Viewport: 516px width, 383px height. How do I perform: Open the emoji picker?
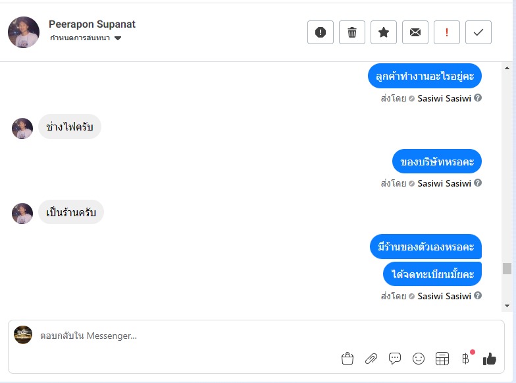(419, 359)
